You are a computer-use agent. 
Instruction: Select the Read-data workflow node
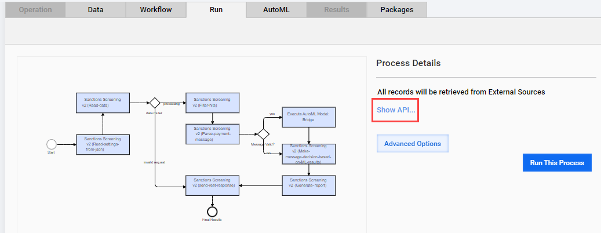pos(103,103)
